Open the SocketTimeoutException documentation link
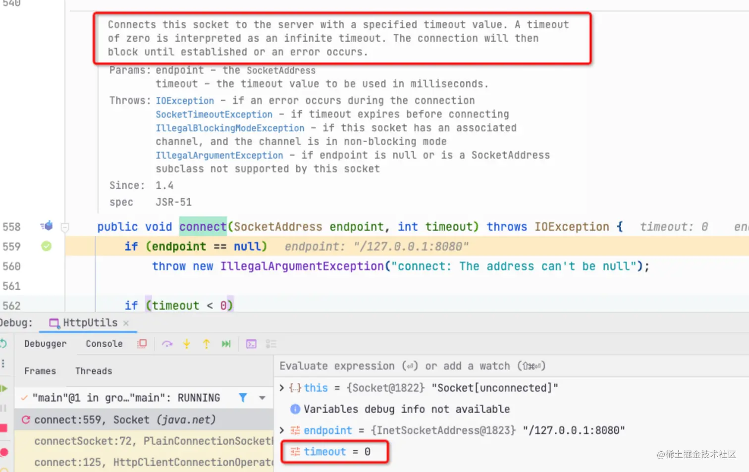Screen dimensions: 749x472 point(214,114)
